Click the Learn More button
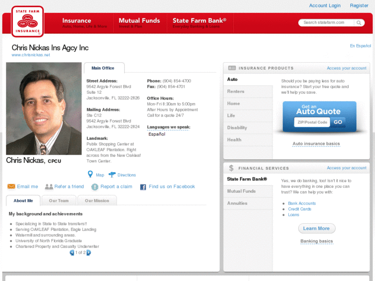This screenshot has height=281, width=375. pyautogui.click(x=316, y=228)
